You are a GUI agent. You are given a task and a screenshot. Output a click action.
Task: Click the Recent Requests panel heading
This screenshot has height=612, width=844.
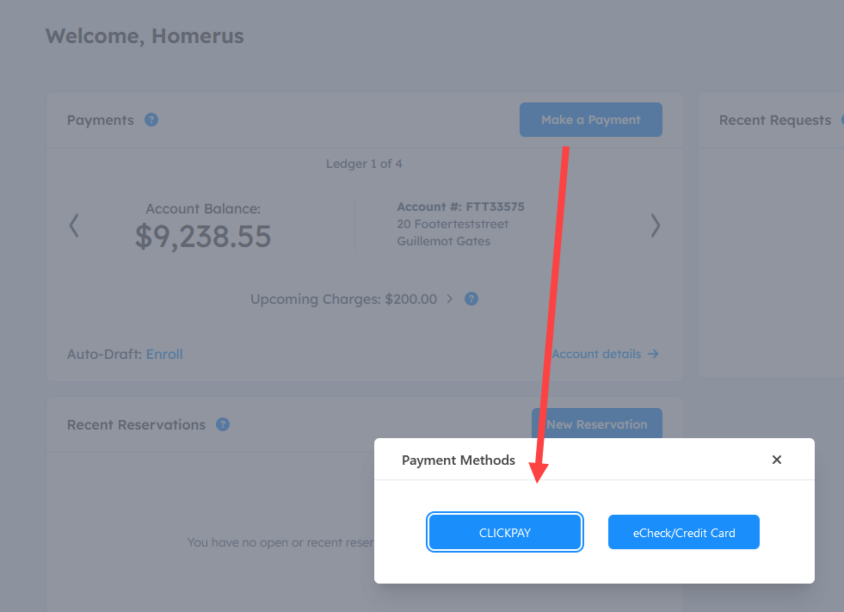tap(774, 121)
